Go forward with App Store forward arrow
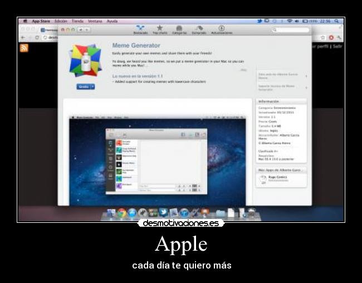 pyautogui.click(x=87, y=30)
